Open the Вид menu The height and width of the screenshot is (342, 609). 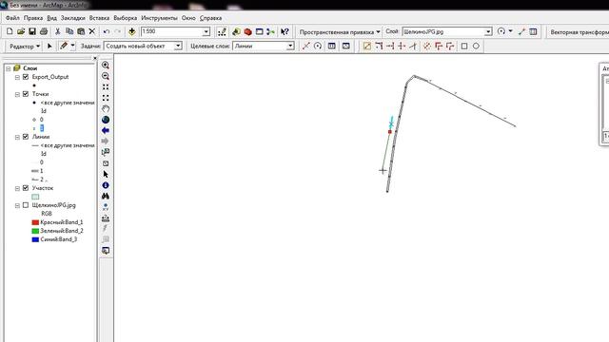point(51,18)
